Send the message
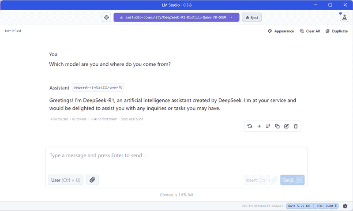Viewport: 353px width, 211px height. tap(292, 180)
